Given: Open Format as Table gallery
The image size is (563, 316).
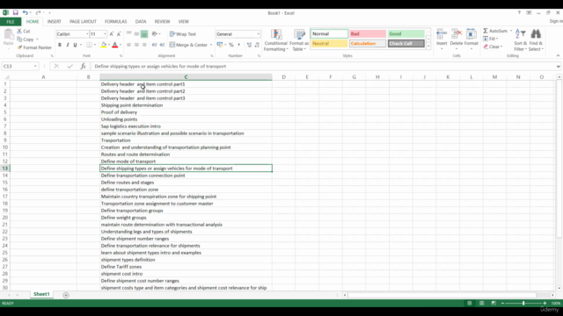Looking at the screenshot, I should click(x=299, y=39).
